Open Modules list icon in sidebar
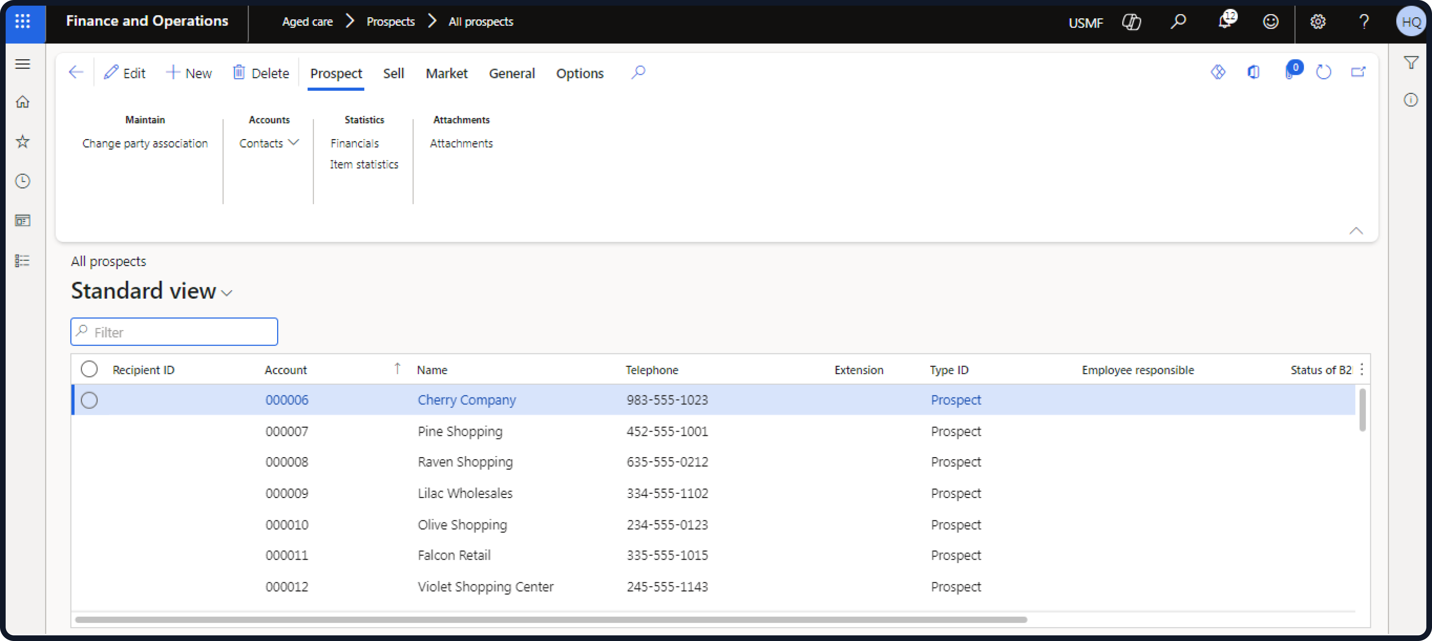Screen dimensions: 1432x641 coord(22,261)
